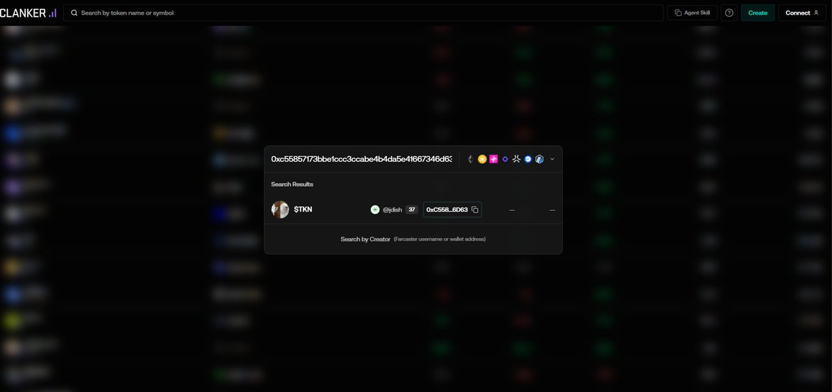The image size is (832, 392).
Task: Click the green Create button
Action: point(758,12)
